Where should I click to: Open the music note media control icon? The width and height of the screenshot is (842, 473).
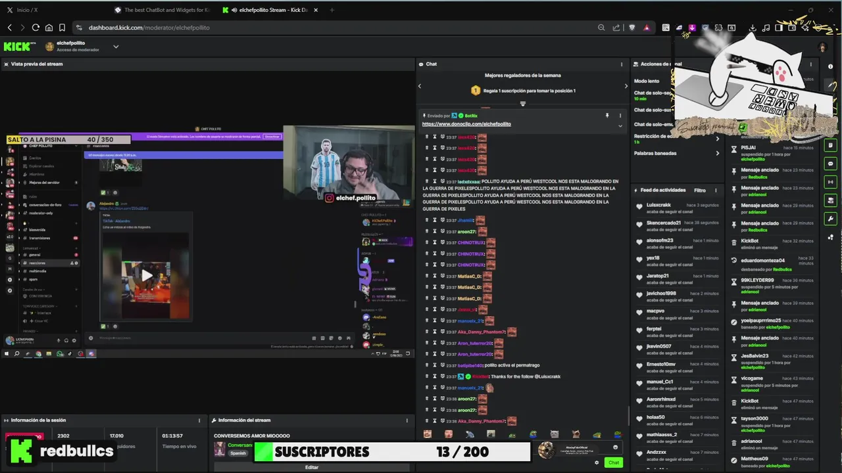[766, 28]
